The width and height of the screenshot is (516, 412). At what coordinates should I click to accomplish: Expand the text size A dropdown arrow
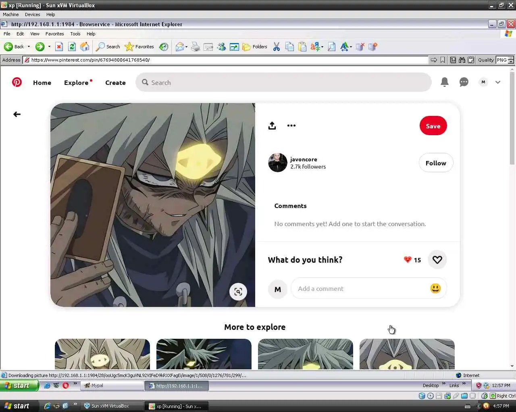[x=351, y=47]
